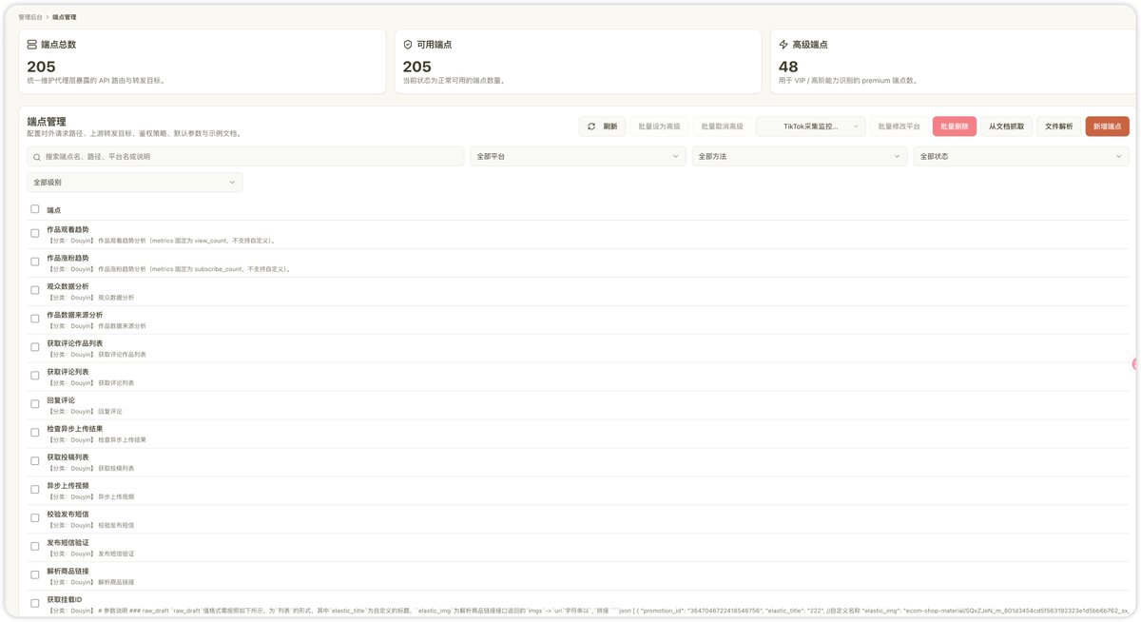This screenshot has height=622, width=1141.
Task: Check the 获取评论作品列表 row checkbox
Action: [35, 347]
